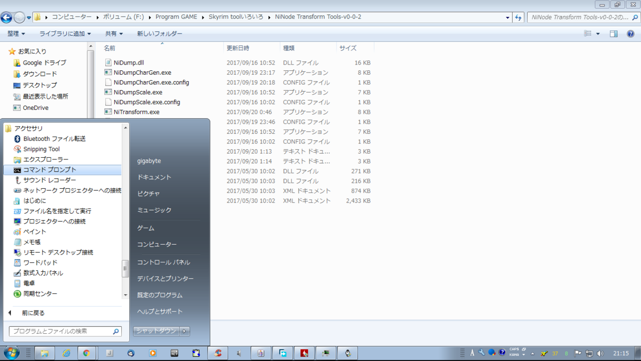The height and width of the screenshot is (361, 641).
Task: Open ネットワーク プロジェクターへの接続
Action: pyautogui.click(x=67, y=190)
